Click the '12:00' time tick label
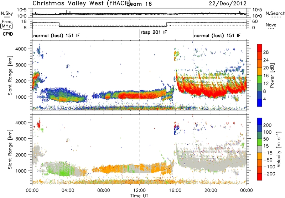Image resolution: width=285 pixels, height=198 pixels. [139, 190]
